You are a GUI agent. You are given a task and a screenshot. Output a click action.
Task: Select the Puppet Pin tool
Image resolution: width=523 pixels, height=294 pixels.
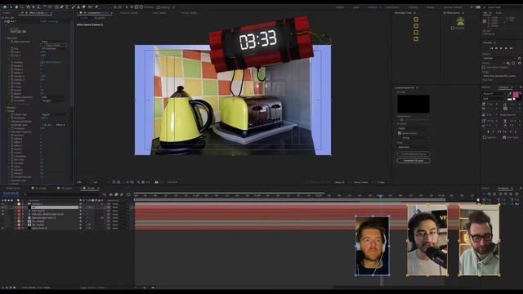[96, 7]
